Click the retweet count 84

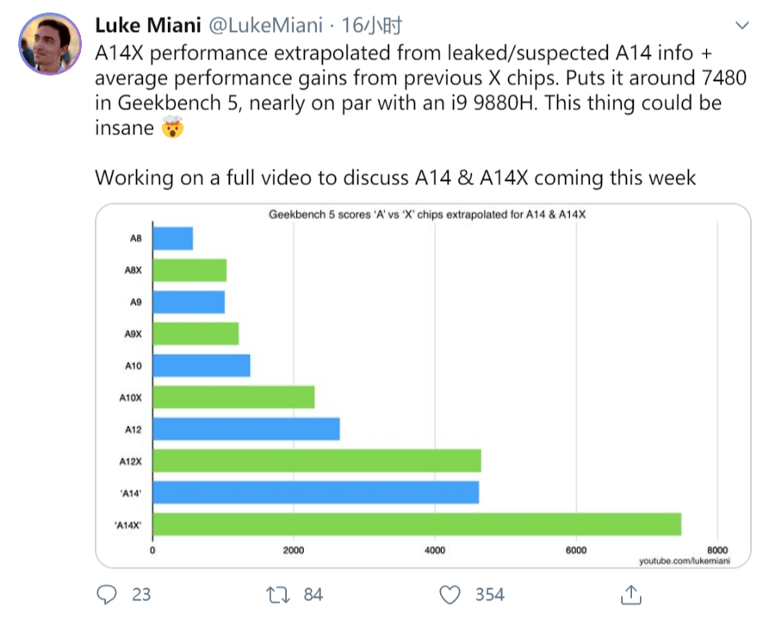click(x=313, y=594)
